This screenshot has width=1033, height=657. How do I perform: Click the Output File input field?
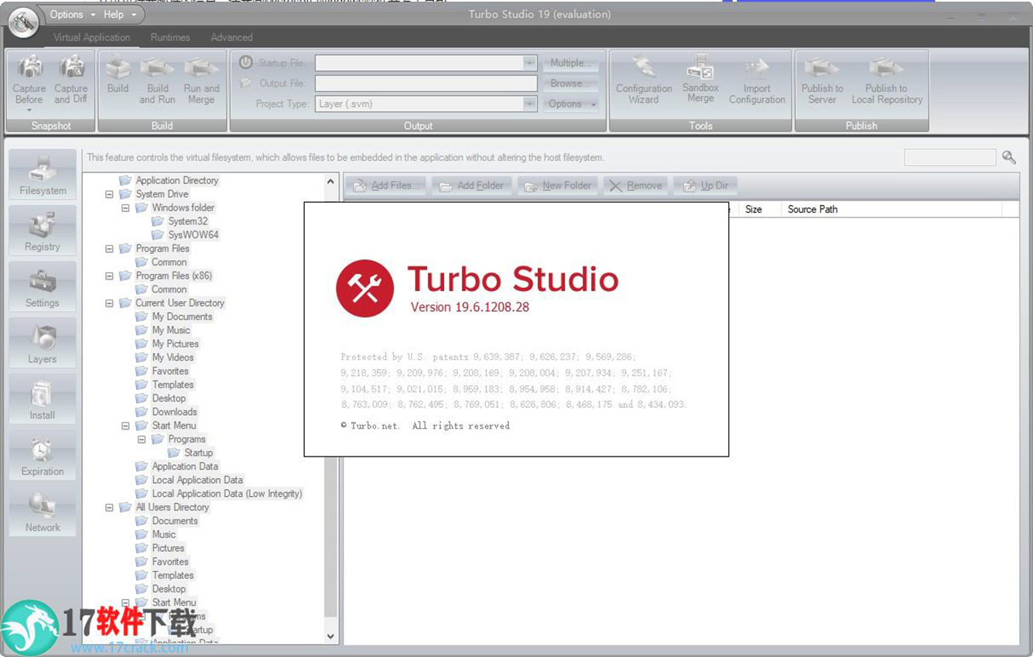point(426,84)
